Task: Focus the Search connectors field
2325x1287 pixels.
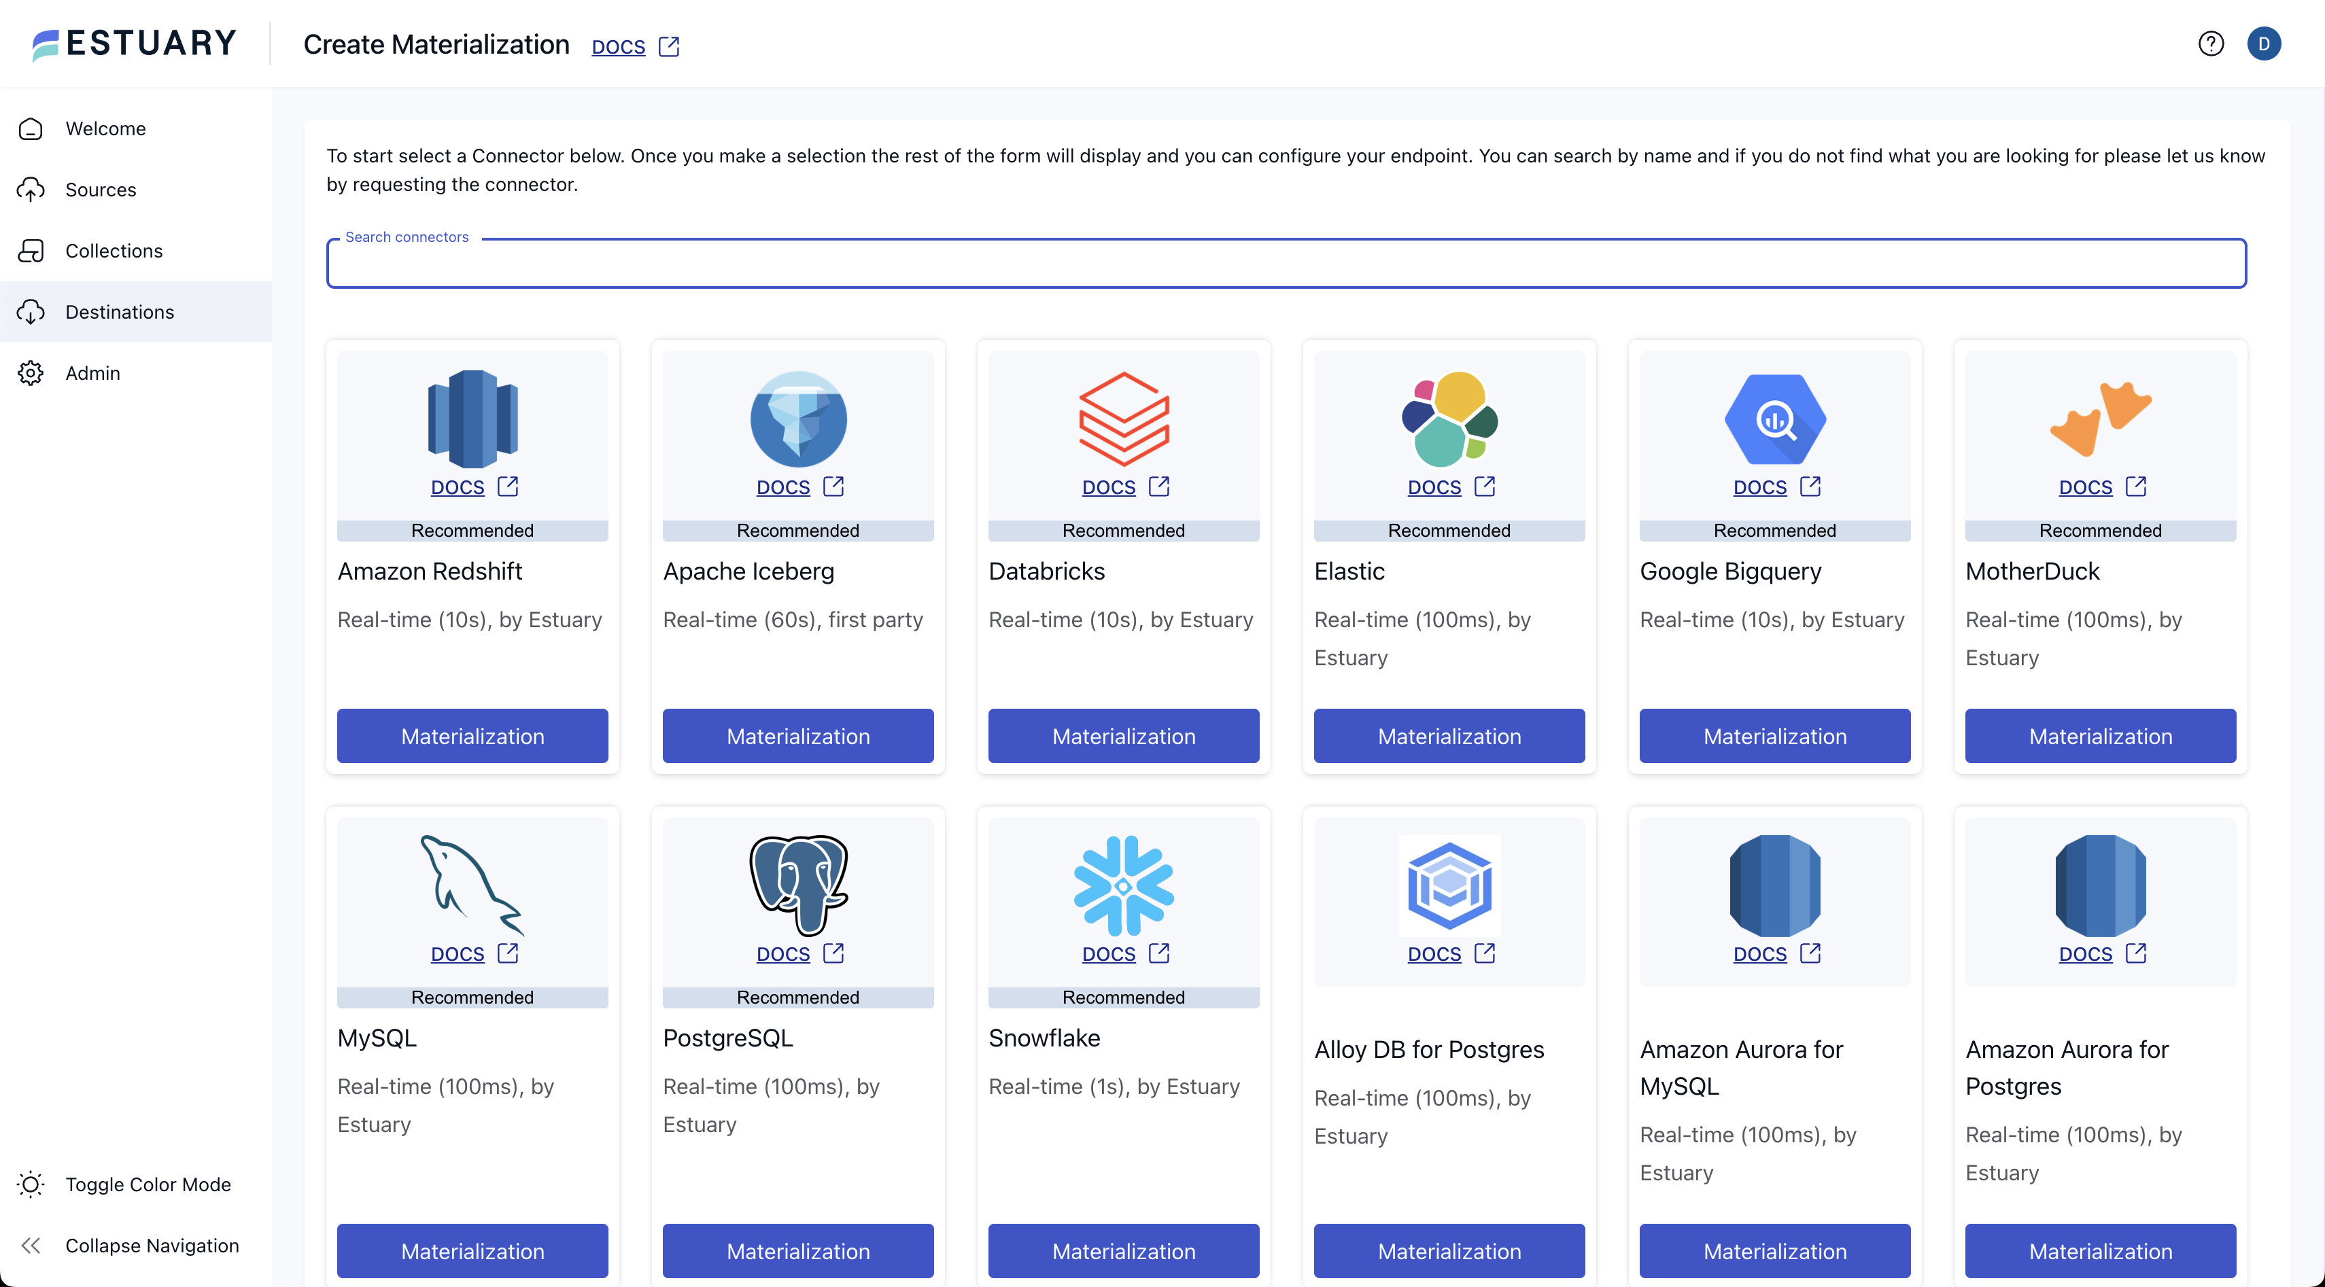Action: (x=1286, y=264)
